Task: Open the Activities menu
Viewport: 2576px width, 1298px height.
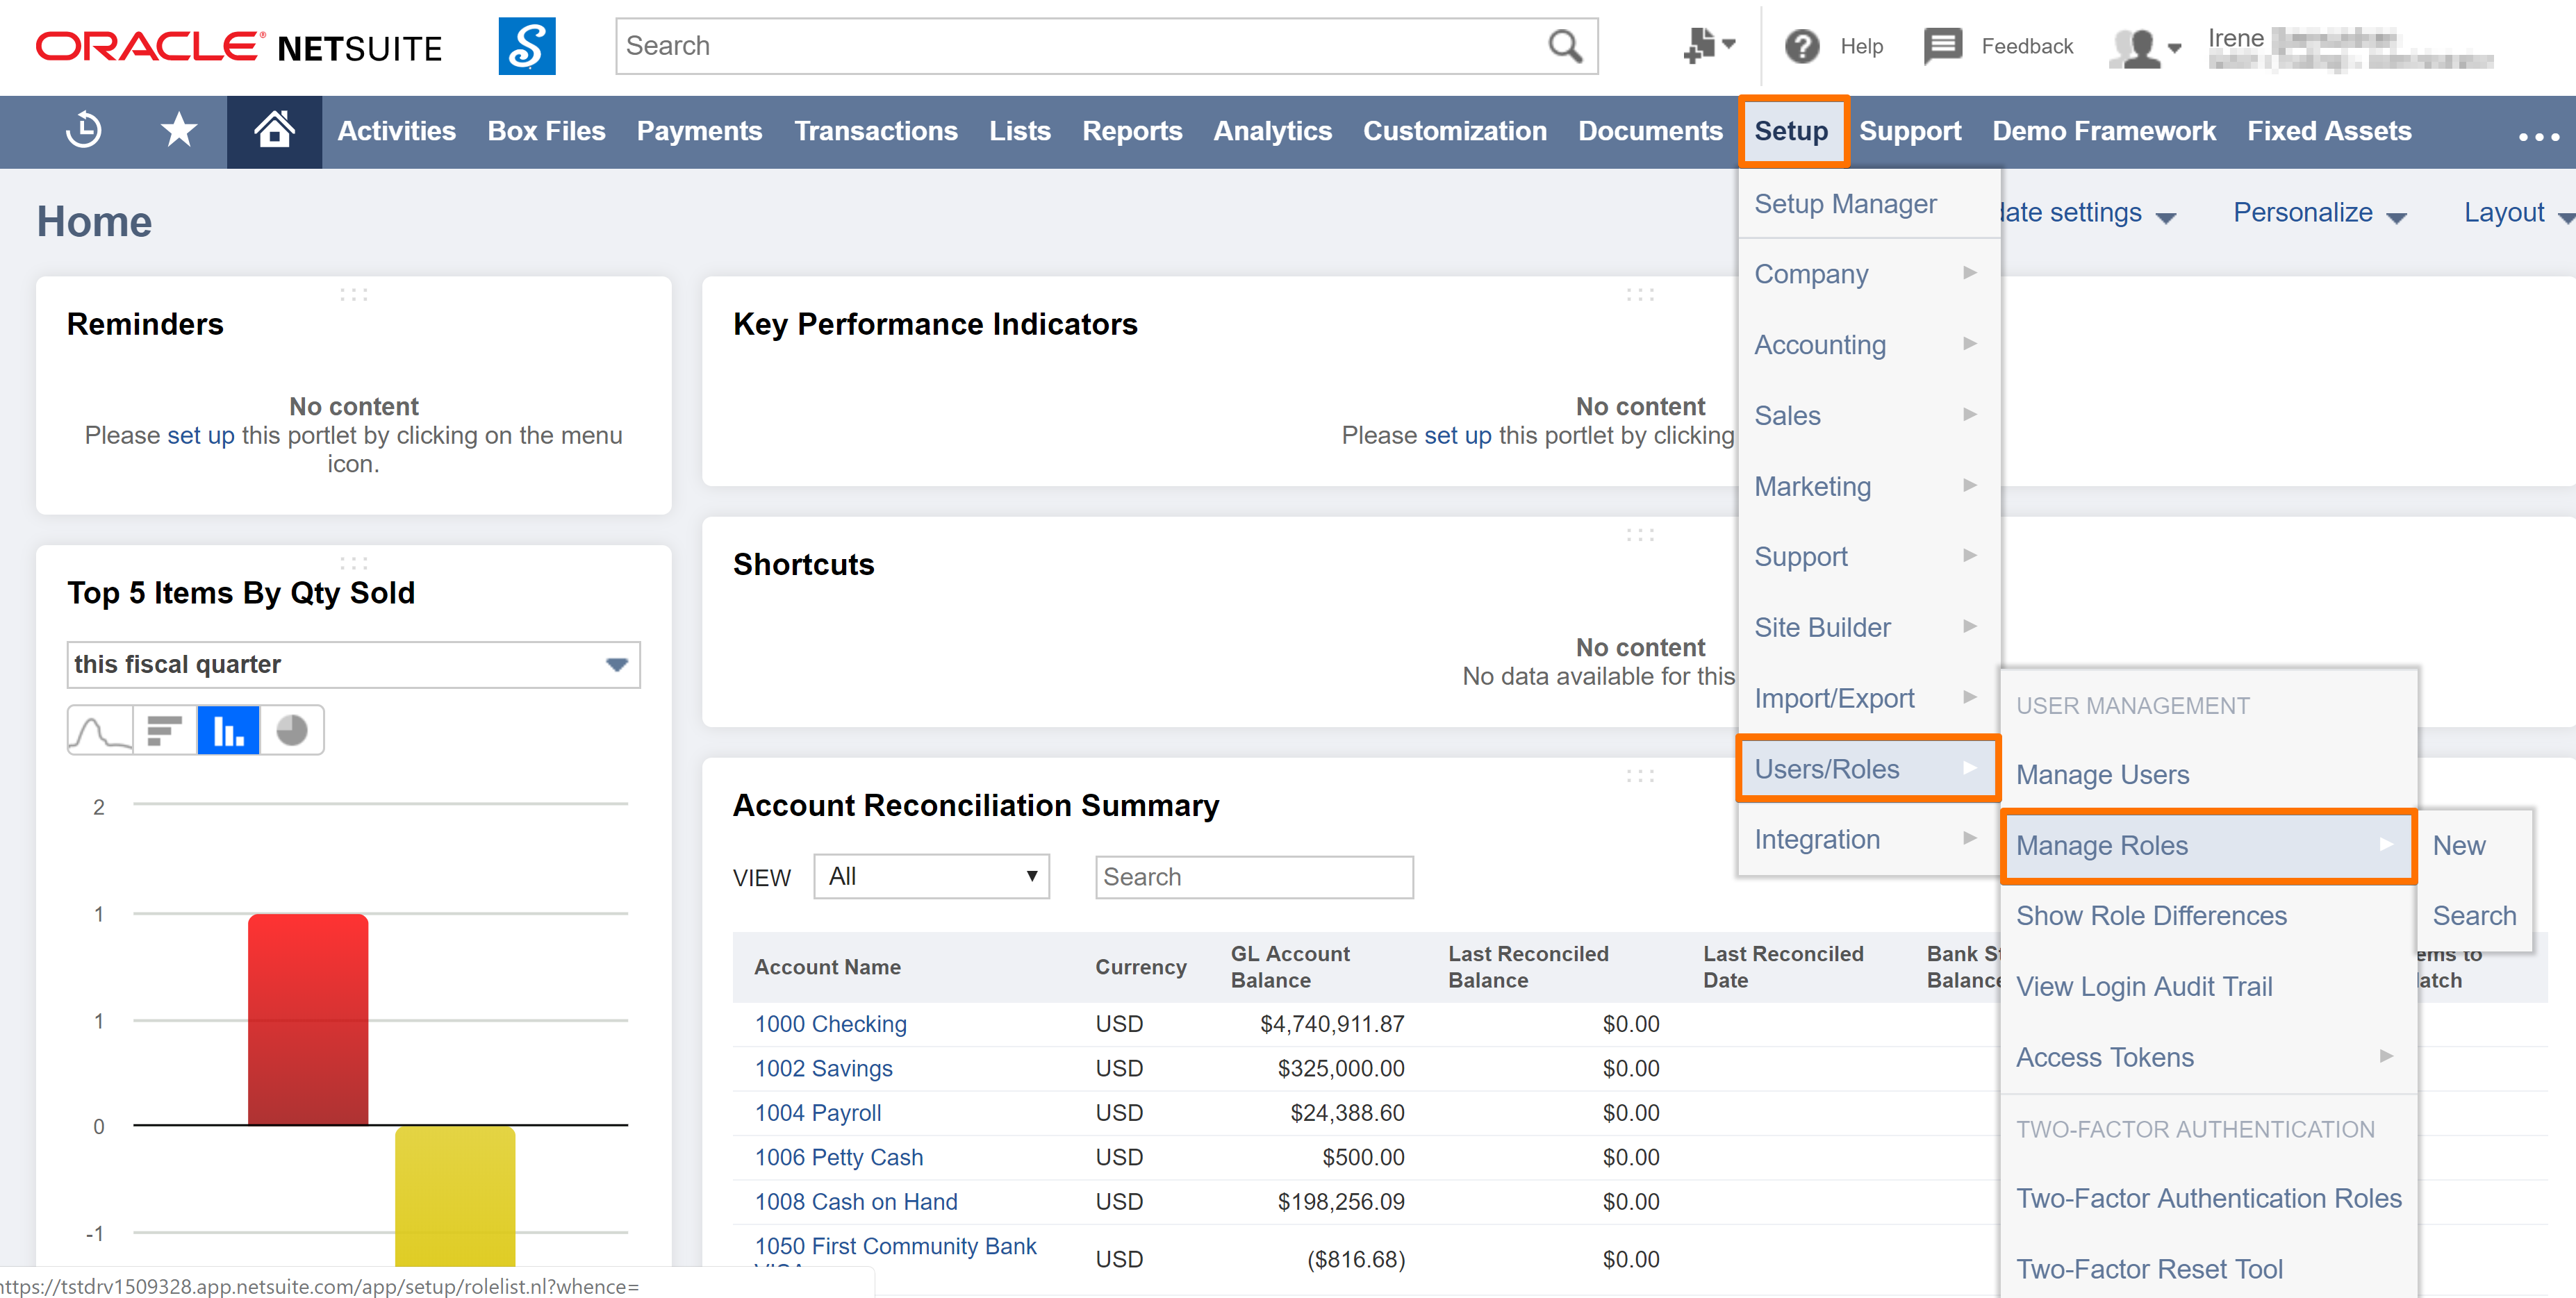Action: (x=396, y=131)
